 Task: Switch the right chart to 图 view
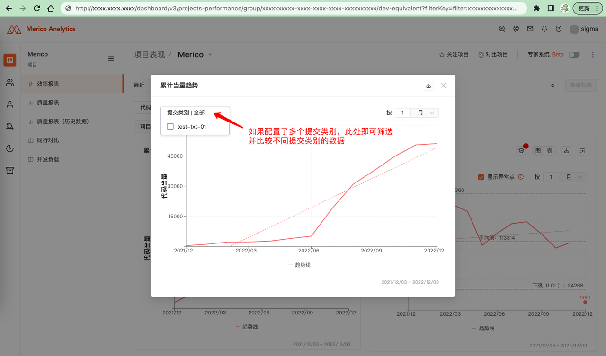click(538, 151)
